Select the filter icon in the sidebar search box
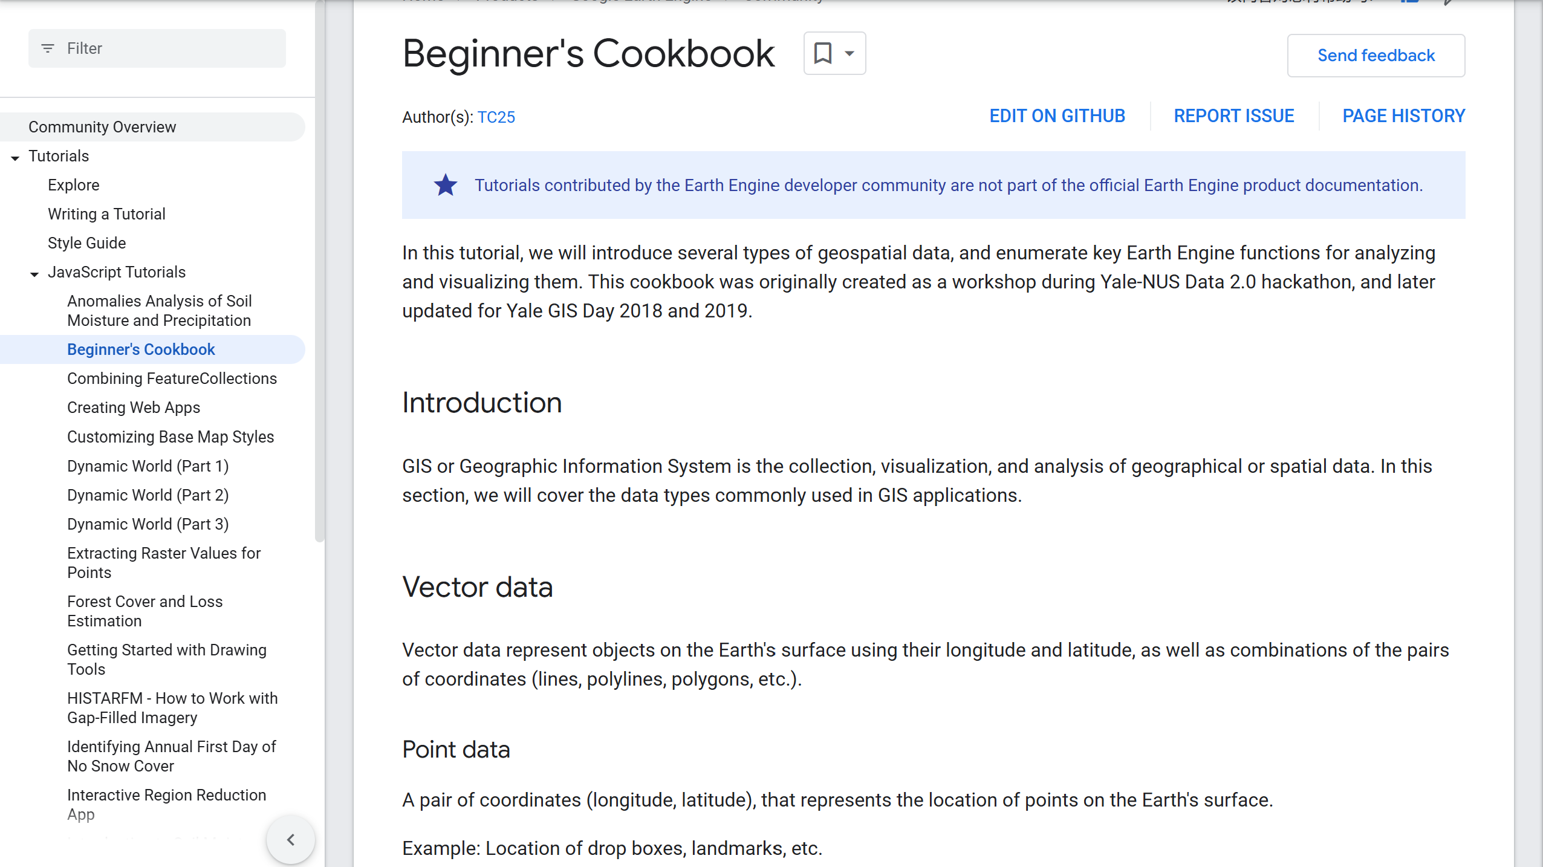This screenshot has width=1543, height=867. pos(48,48)
